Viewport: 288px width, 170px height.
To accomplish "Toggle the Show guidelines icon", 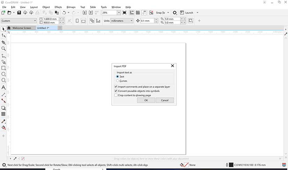I will point(144,13).
